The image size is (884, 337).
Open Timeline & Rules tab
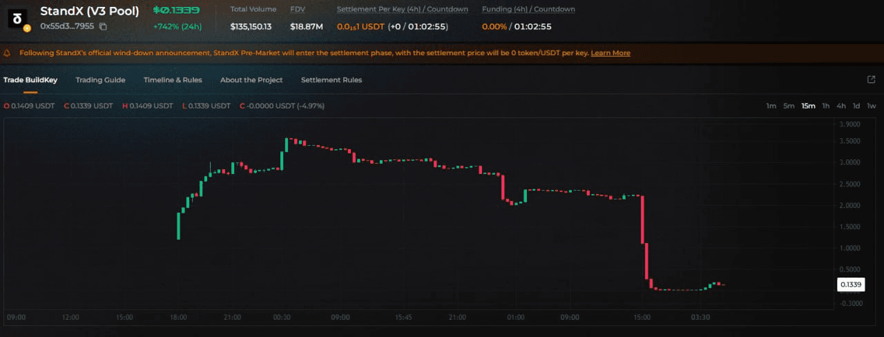click(173, 80)
